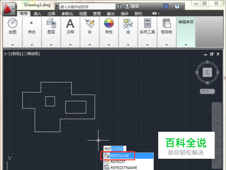The image size is (226, 170).
Task: Toggle the [二维线框] visual style control
Action: (x=31, y=54)
